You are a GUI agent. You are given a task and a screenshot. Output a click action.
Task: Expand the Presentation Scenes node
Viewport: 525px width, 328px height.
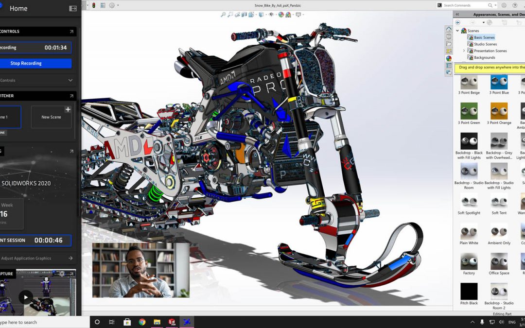(x=464, y=51)
